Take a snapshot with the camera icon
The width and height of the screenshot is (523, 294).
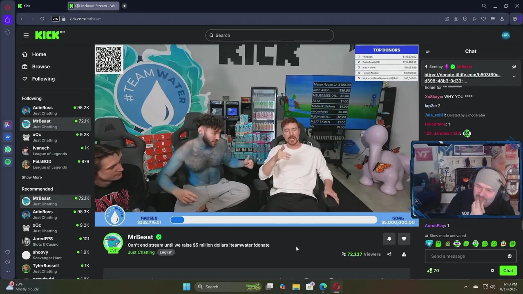pos(456,19)
